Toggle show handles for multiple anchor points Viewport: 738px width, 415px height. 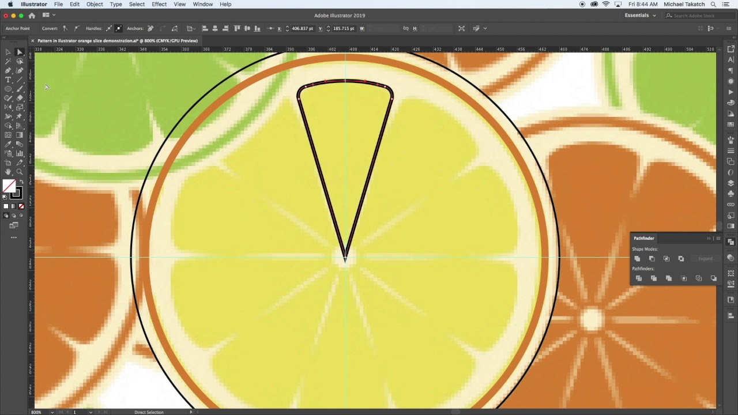click(108, 28)
